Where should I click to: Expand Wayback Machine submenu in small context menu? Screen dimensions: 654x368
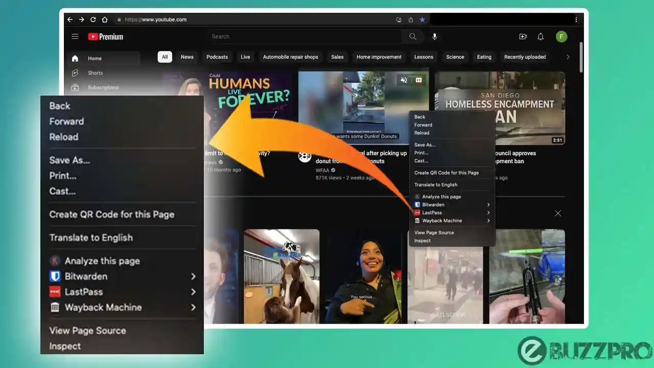(488, 221)
